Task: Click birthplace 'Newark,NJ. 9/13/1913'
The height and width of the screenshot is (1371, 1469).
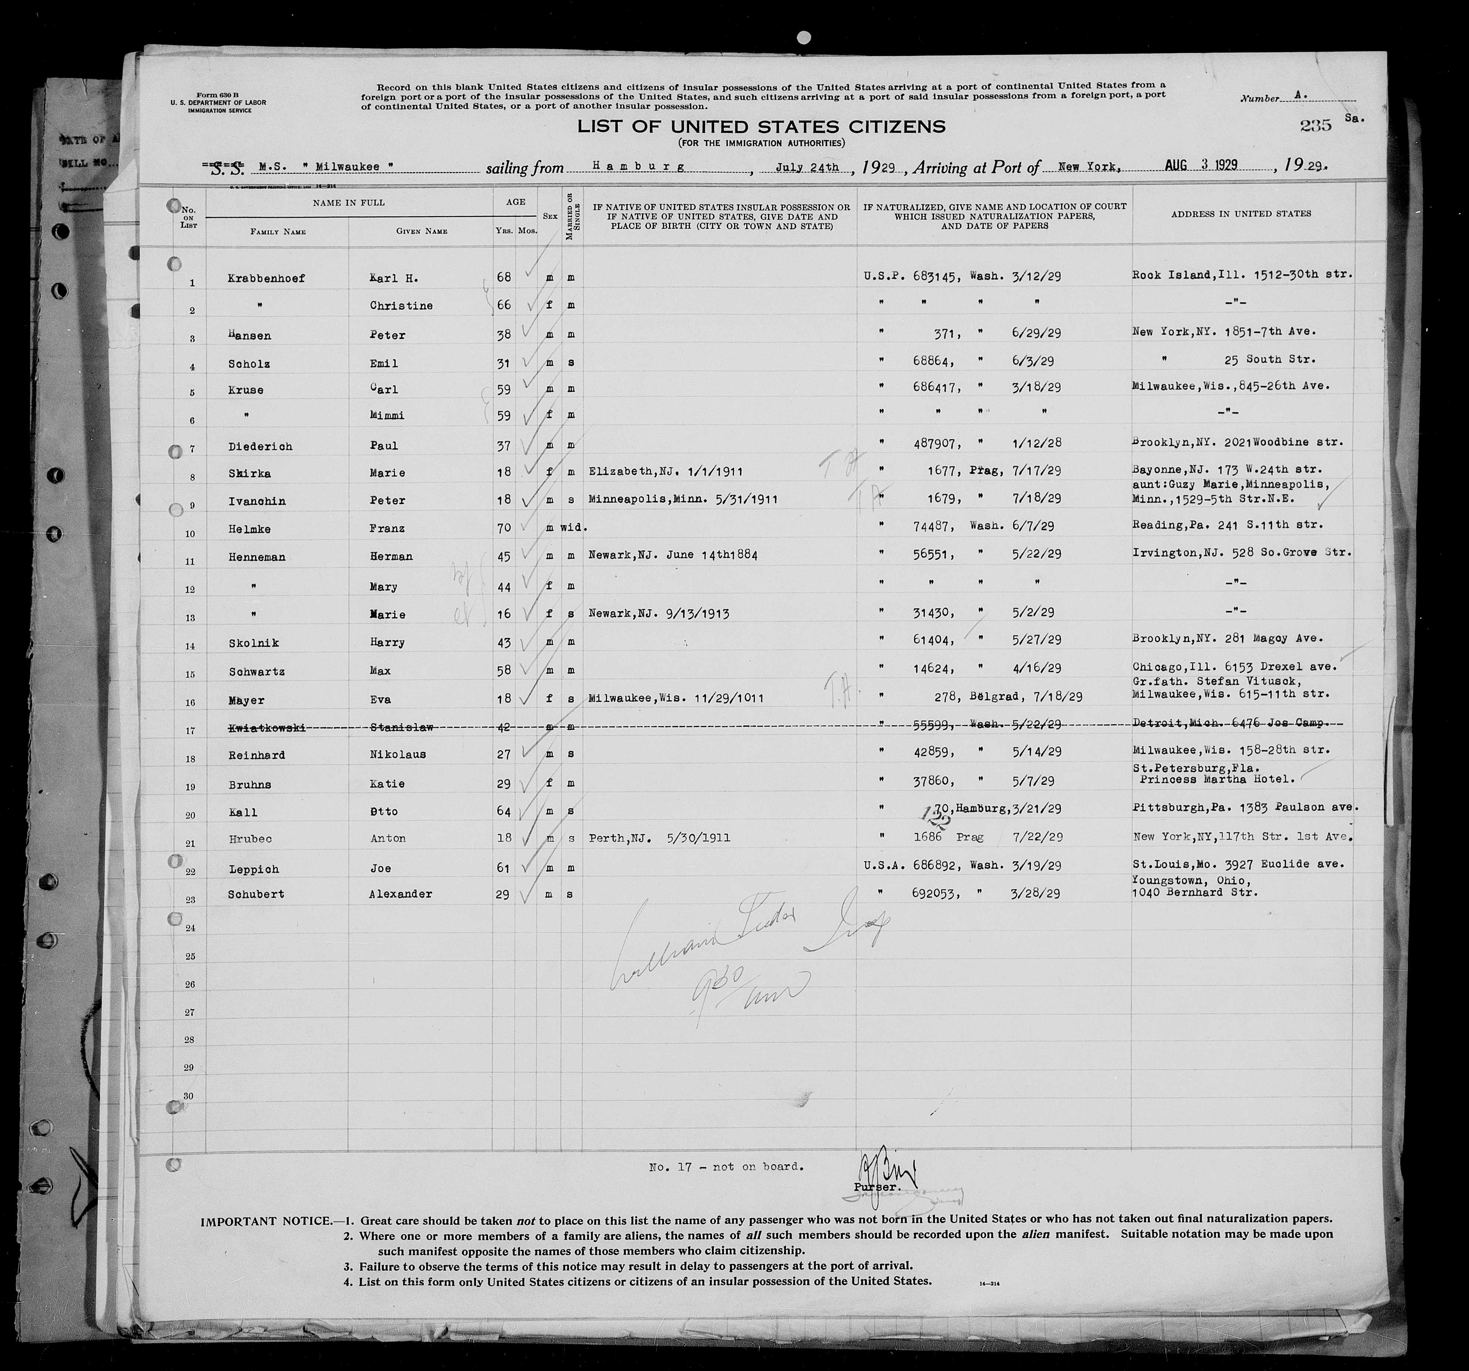Action: click(x=659, y=613)
